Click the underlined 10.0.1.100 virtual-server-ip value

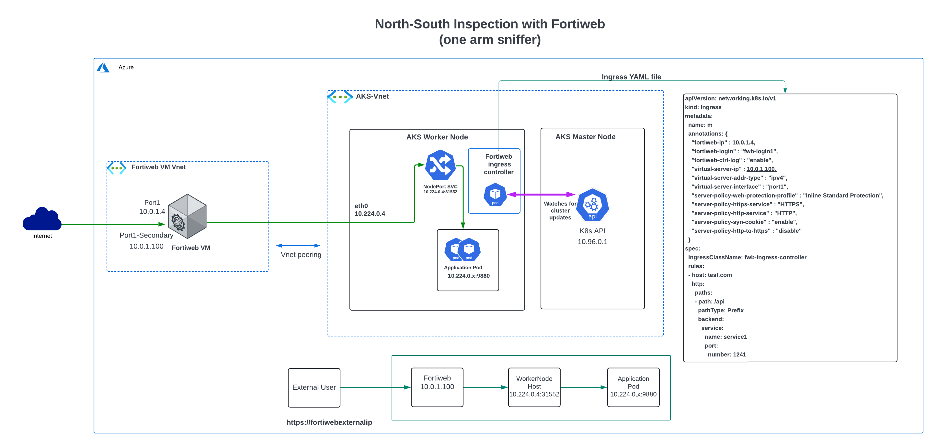(761, 169)
